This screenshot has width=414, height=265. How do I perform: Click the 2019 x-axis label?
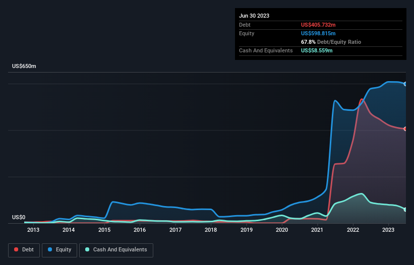(x=247, y=230)
